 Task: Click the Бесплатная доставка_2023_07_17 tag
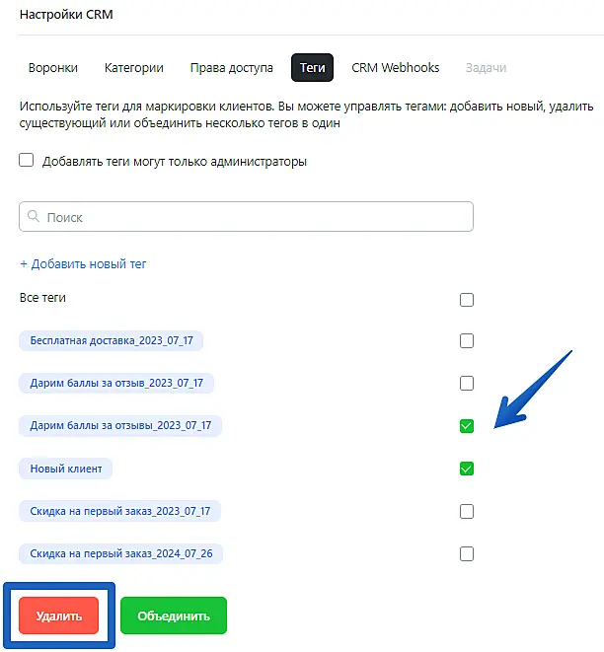pos(111,340)
